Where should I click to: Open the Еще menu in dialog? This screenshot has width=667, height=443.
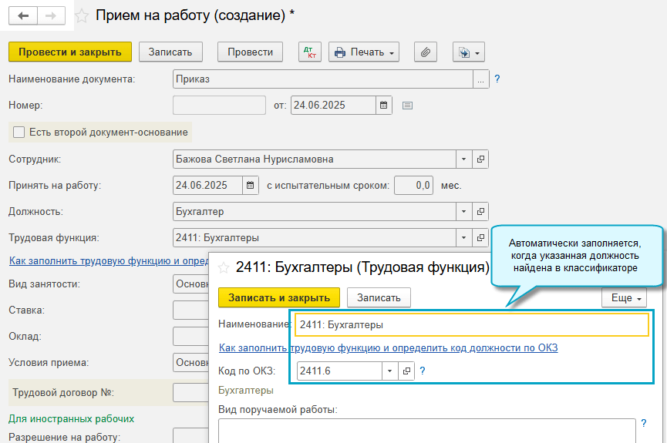click(x=623, y=297)
